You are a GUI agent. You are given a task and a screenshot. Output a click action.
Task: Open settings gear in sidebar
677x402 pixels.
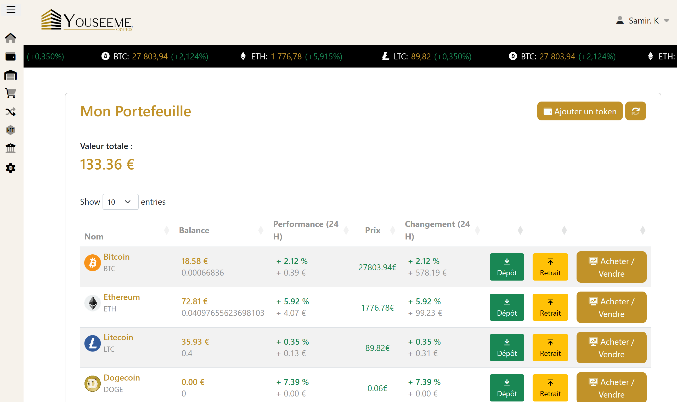pos(10,168)
